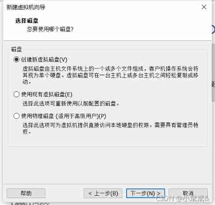Click the description under 创建新虚拟磁盘
The image size is (215, 205).
(x=110, y=75)
